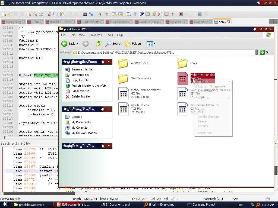Click the Delete this file link
The image size is (278, 208).
pyautogui.click(x=80, y=96)
